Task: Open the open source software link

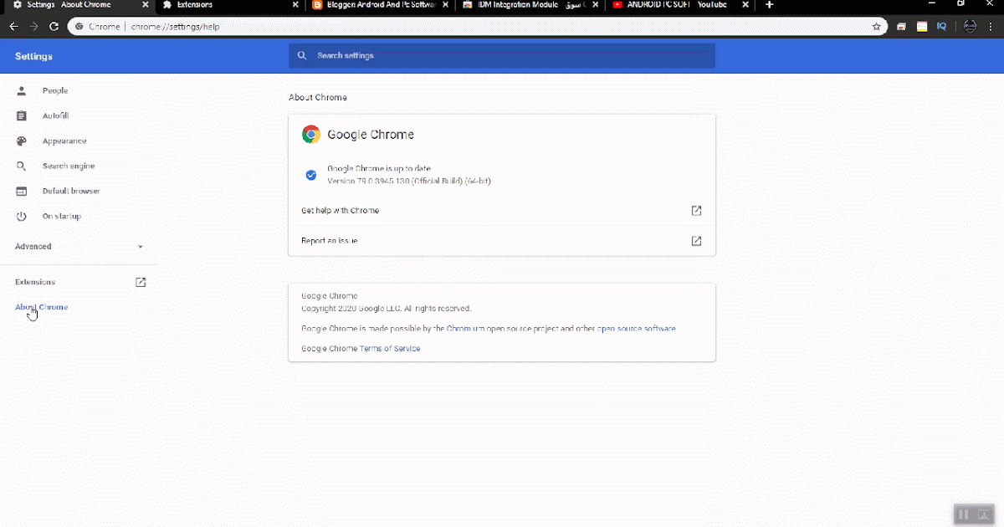Action: coord(636,329)
